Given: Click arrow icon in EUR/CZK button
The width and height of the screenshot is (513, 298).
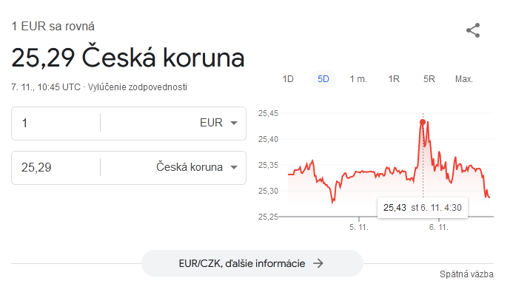Looking at the screenshot, I should coord(318,263).
